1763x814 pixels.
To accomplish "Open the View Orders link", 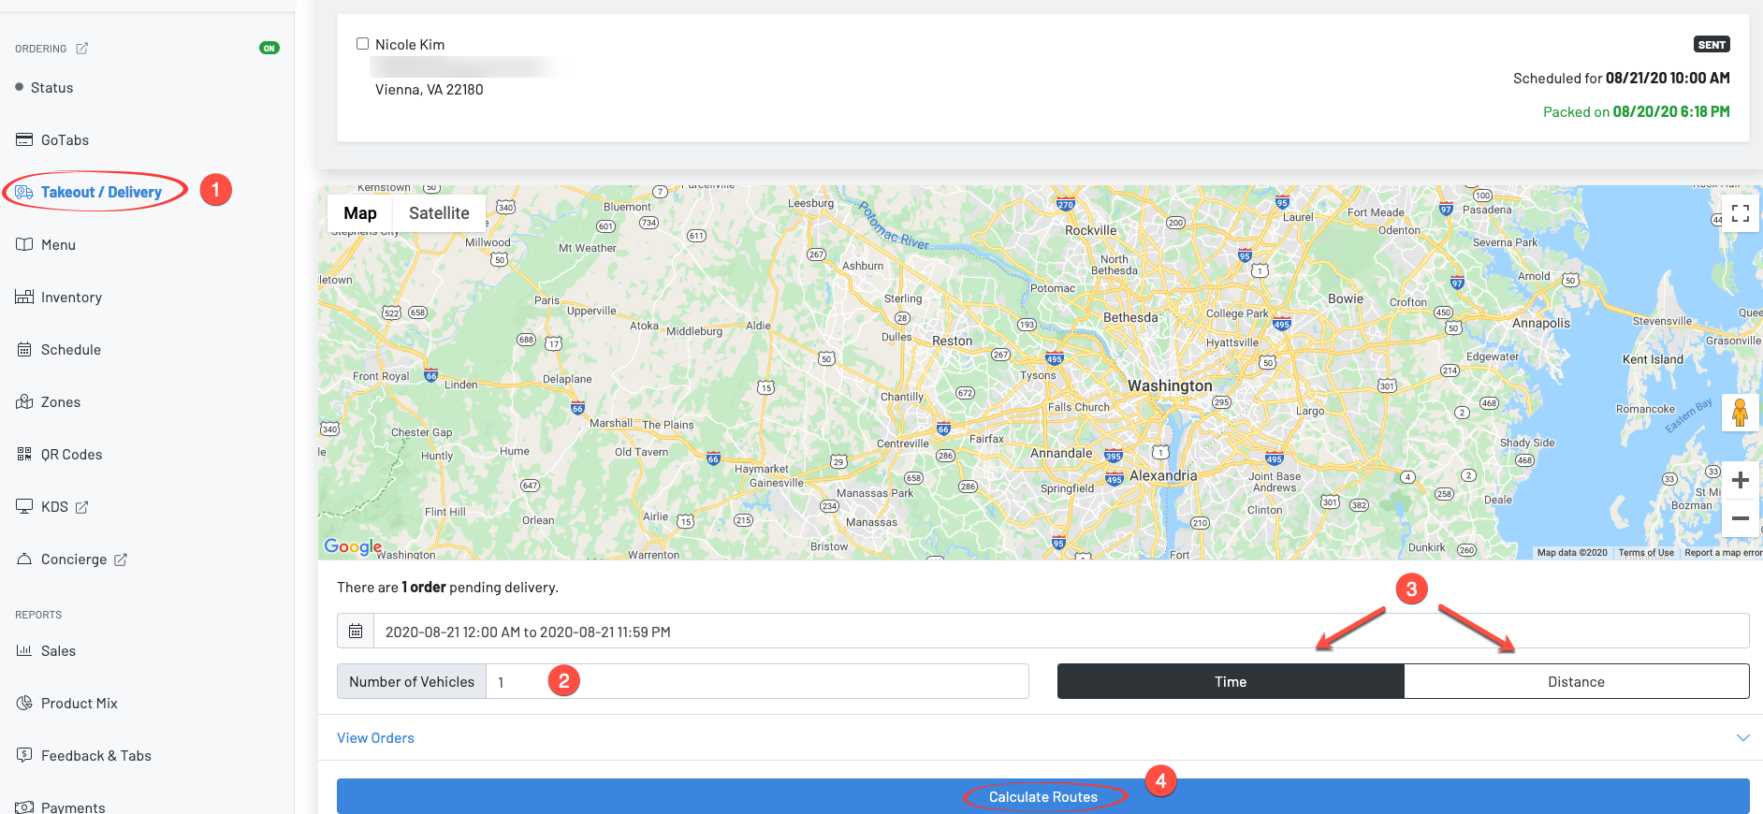I will pos(375,738).
